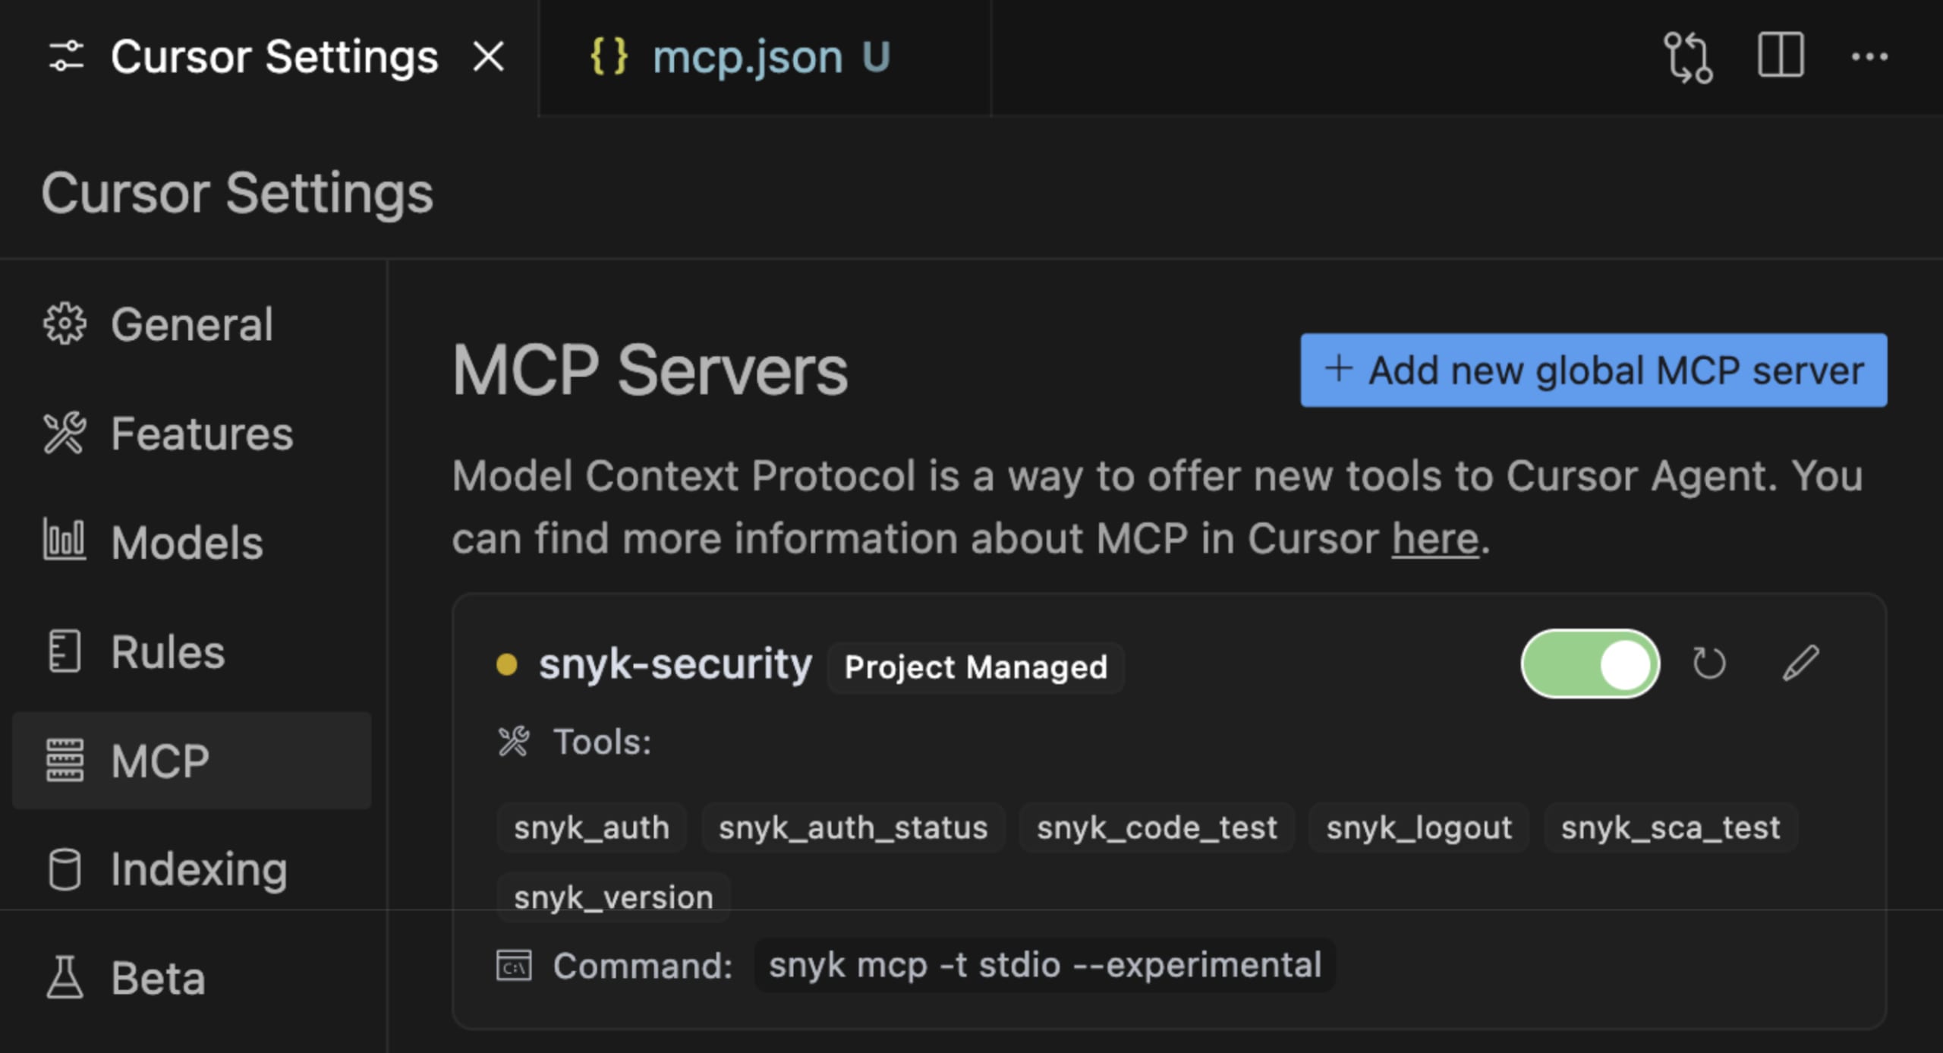
Task: Close the Cursor Settings tab
Action: point(488,57)
